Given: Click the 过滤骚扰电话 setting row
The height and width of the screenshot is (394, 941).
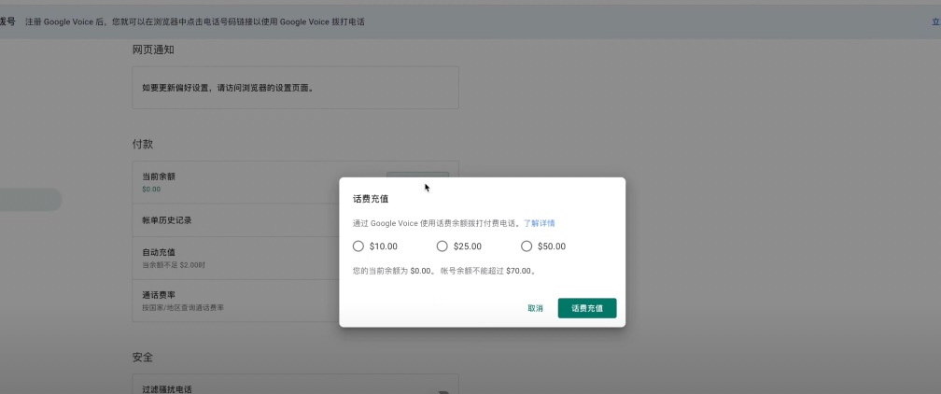Looking at the screenshot, I should tap(295, 385).
